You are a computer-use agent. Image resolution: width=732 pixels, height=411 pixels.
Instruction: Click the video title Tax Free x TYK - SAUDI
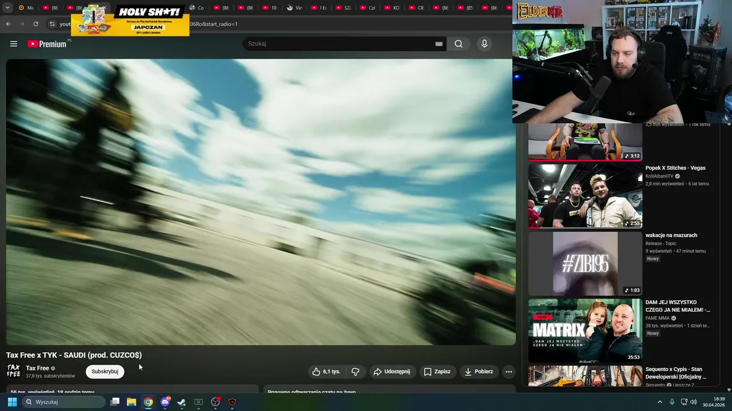coord(74,355)
